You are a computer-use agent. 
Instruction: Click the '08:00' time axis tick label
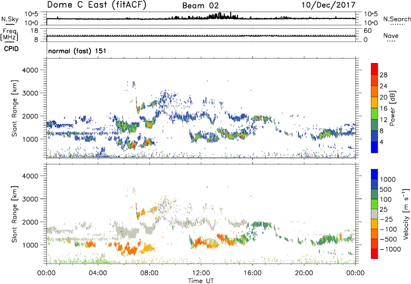pos(150,273)
